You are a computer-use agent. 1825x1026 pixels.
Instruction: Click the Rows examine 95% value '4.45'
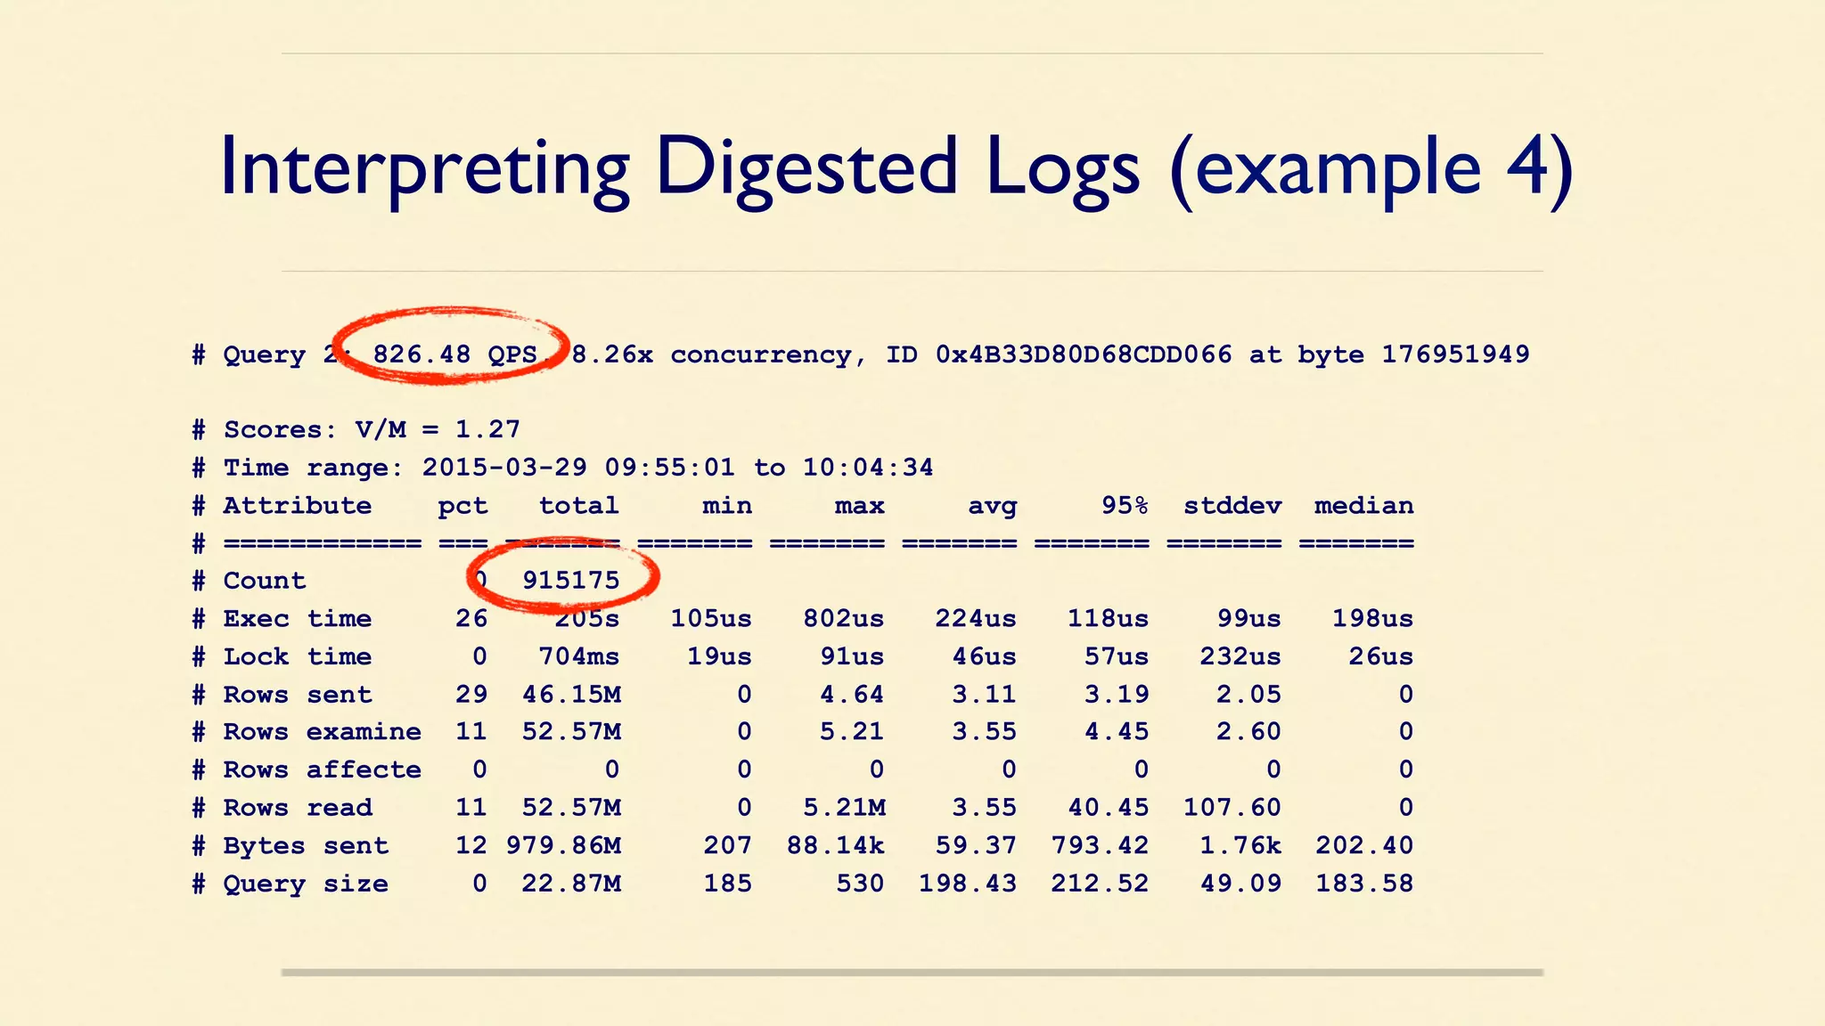[1117, 732]
